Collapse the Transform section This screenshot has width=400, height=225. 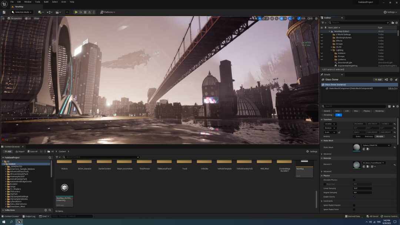322,119
